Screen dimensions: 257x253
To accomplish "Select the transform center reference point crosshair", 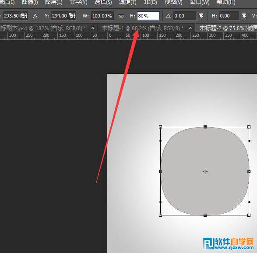I will 205,171.
